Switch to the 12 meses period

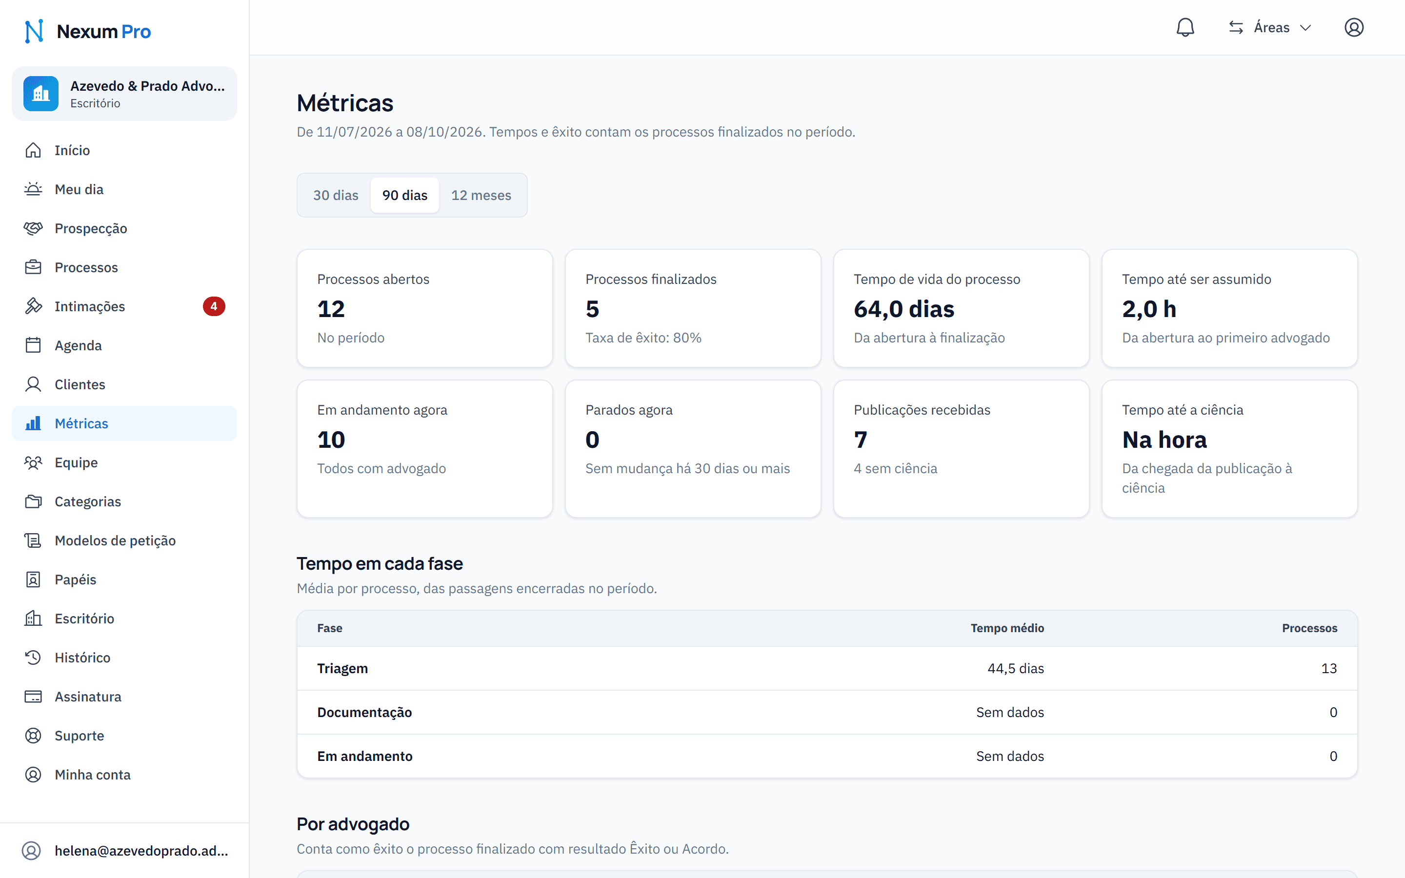pyautogui.click(x=482, y=195)
